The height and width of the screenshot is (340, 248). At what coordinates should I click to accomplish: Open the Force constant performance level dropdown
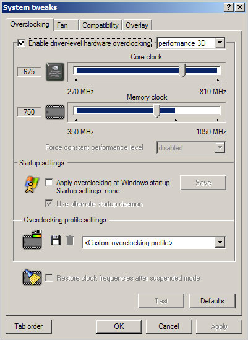point(220,147)
